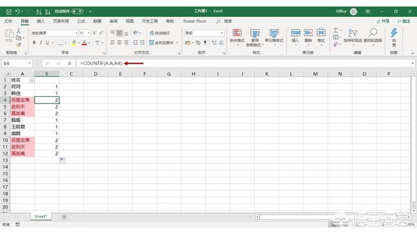Open paste options icon below B12

tap(63, 161)
